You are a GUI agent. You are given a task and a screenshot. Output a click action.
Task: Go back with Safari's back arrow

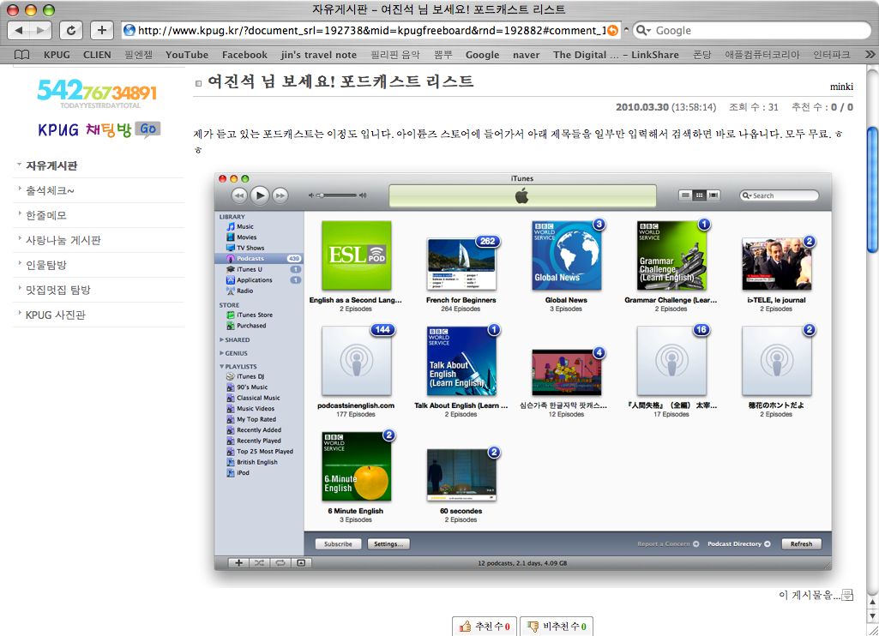pyautogui.click(x=19, y=30)
